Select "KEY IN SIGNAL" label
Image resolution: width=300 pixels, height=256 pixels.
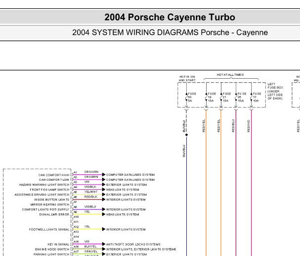(x=58, y=245)
